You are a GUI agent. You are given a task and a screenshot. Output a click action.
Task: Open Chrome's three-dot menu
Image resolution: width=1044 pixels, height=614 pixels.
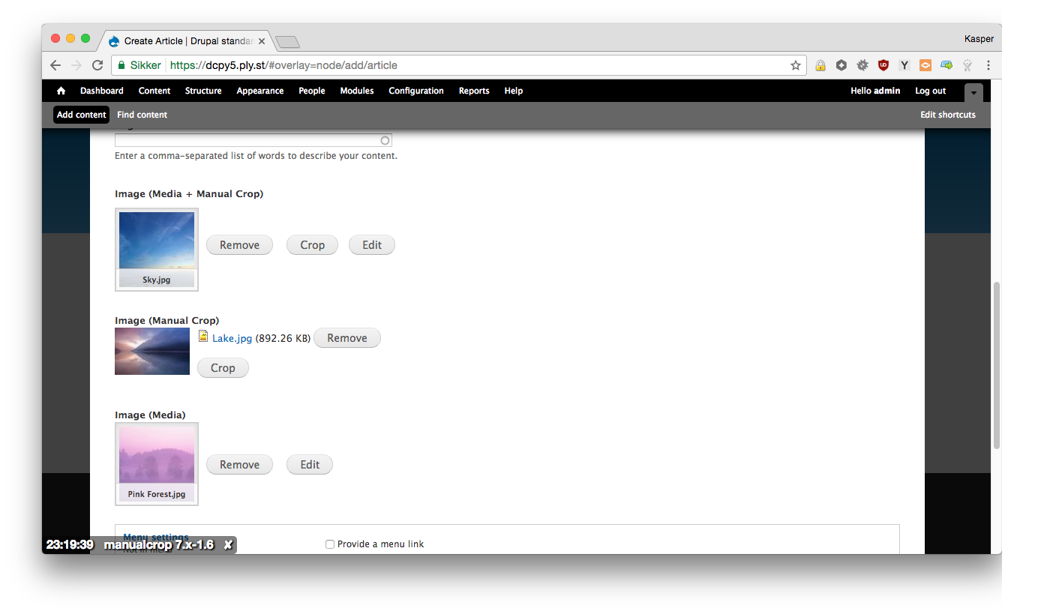pyautogui.click(x=988, y=65)
